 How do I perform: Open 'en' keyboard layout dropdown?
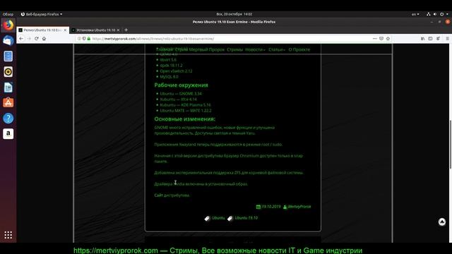(415, 14)
